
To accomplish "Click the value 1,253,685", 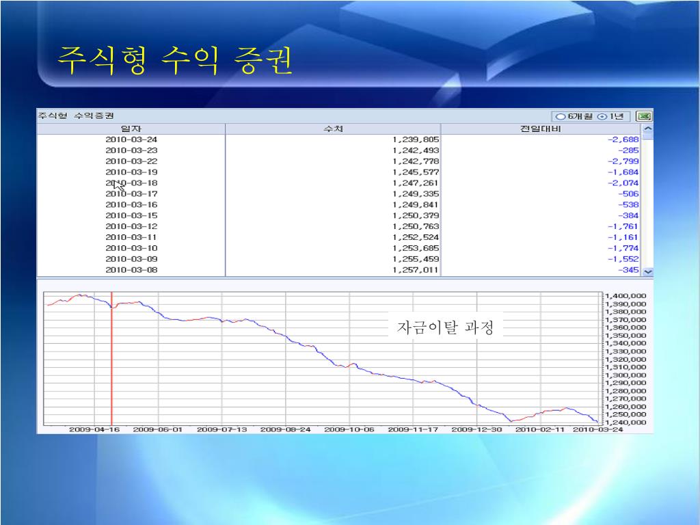I will tap(416, 248).
